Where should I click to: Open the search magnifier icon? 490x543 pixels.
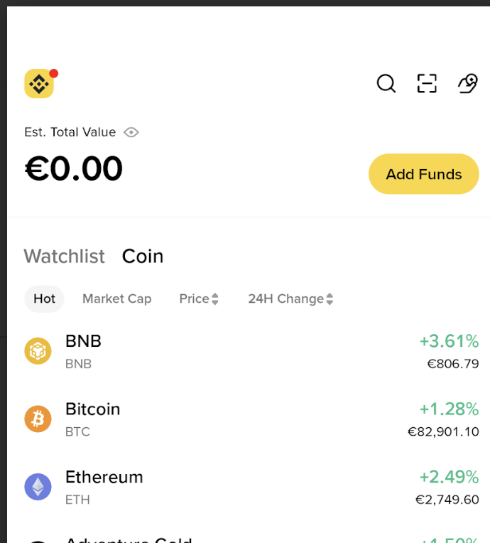386,84
